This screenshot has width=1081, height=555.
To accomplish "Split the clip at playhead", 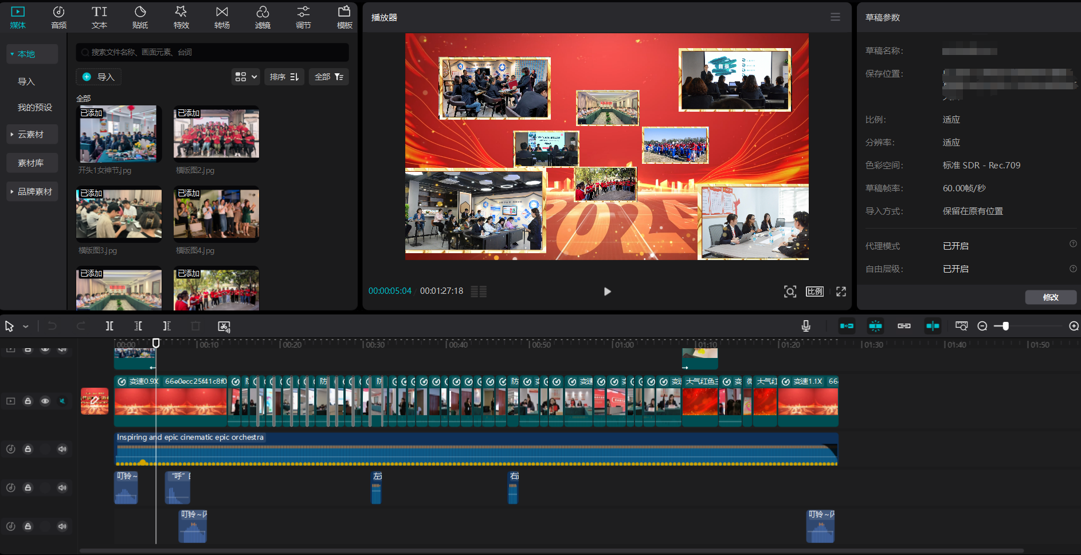I will (109, 326).
